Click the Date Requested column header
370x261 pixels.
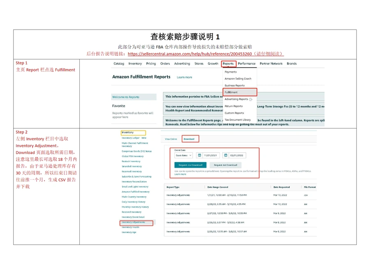[282, 187]
